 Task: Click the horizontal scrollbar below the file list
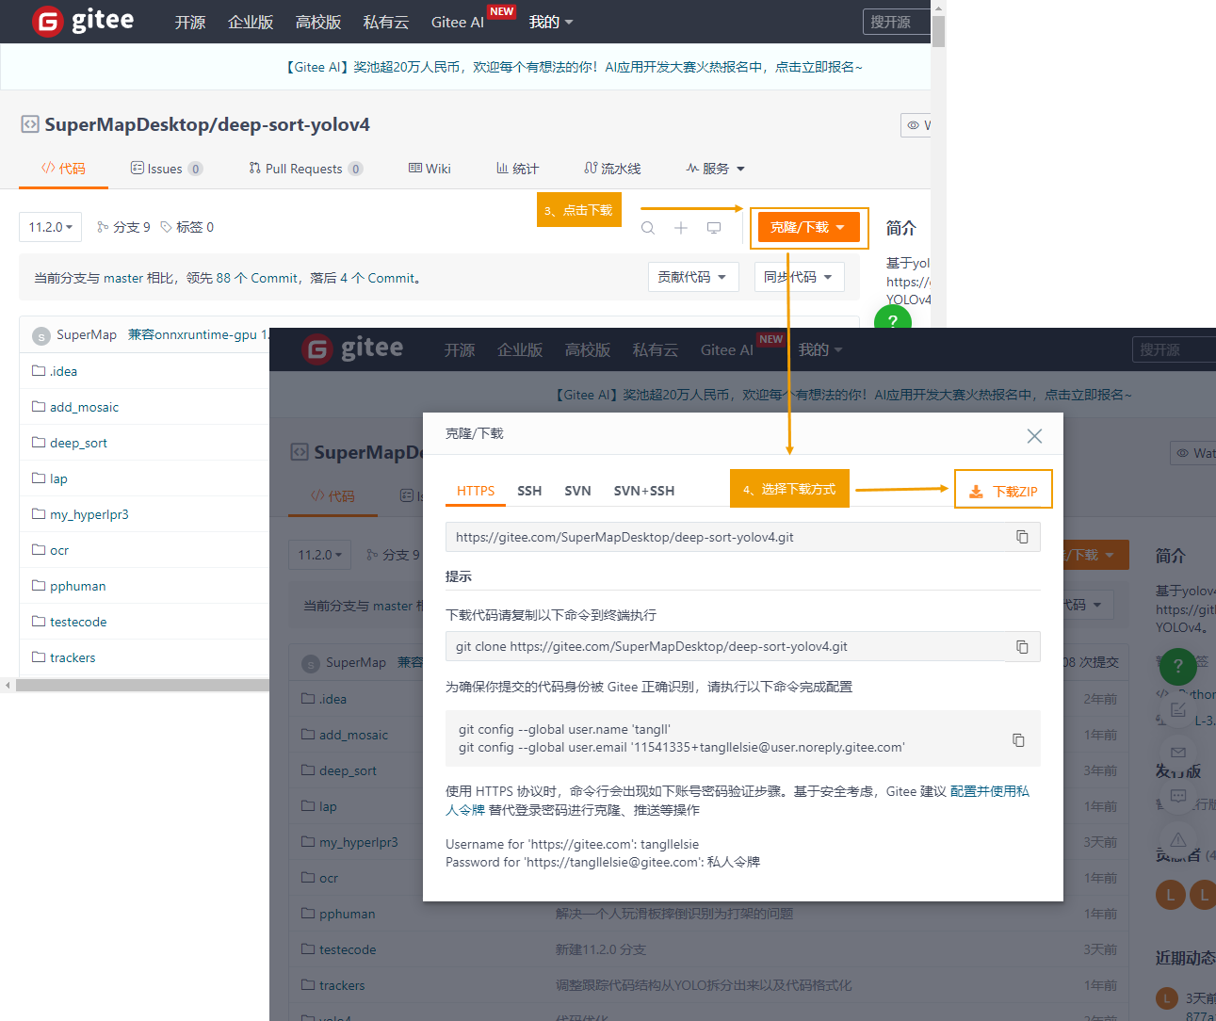141,686
